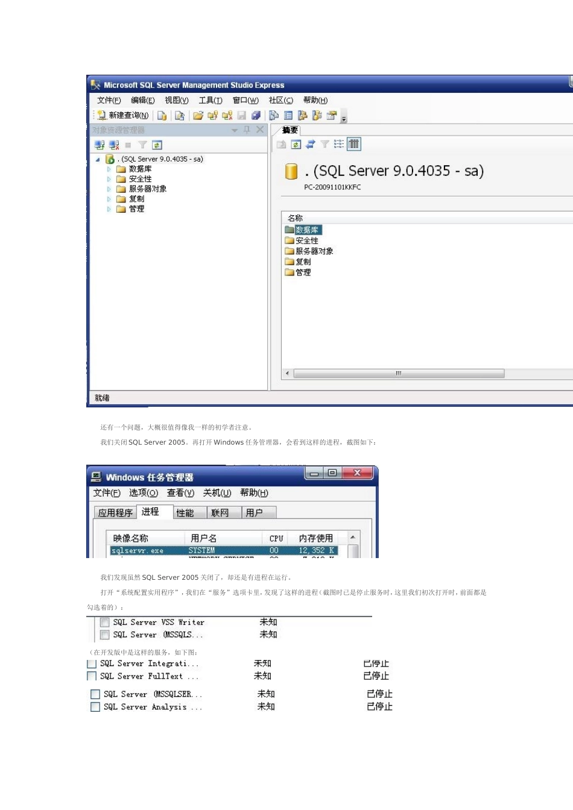
Task: Click the grayed-out Save disk toolbar icon
Action: coord(241,115)
